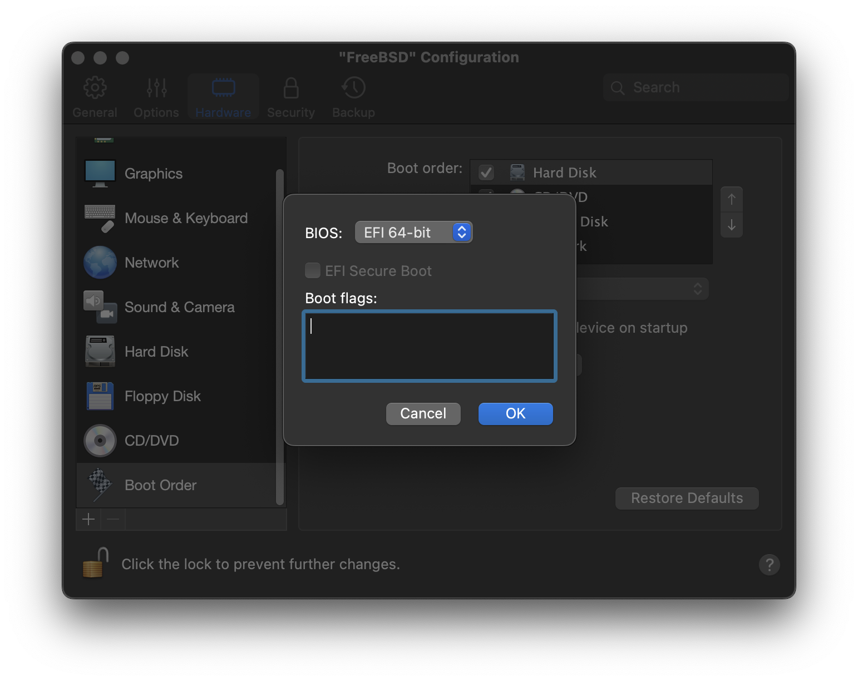Select the Mouse & Keyboard icon
The width and height of the screenshot is (858, 681).
[100, 218]
